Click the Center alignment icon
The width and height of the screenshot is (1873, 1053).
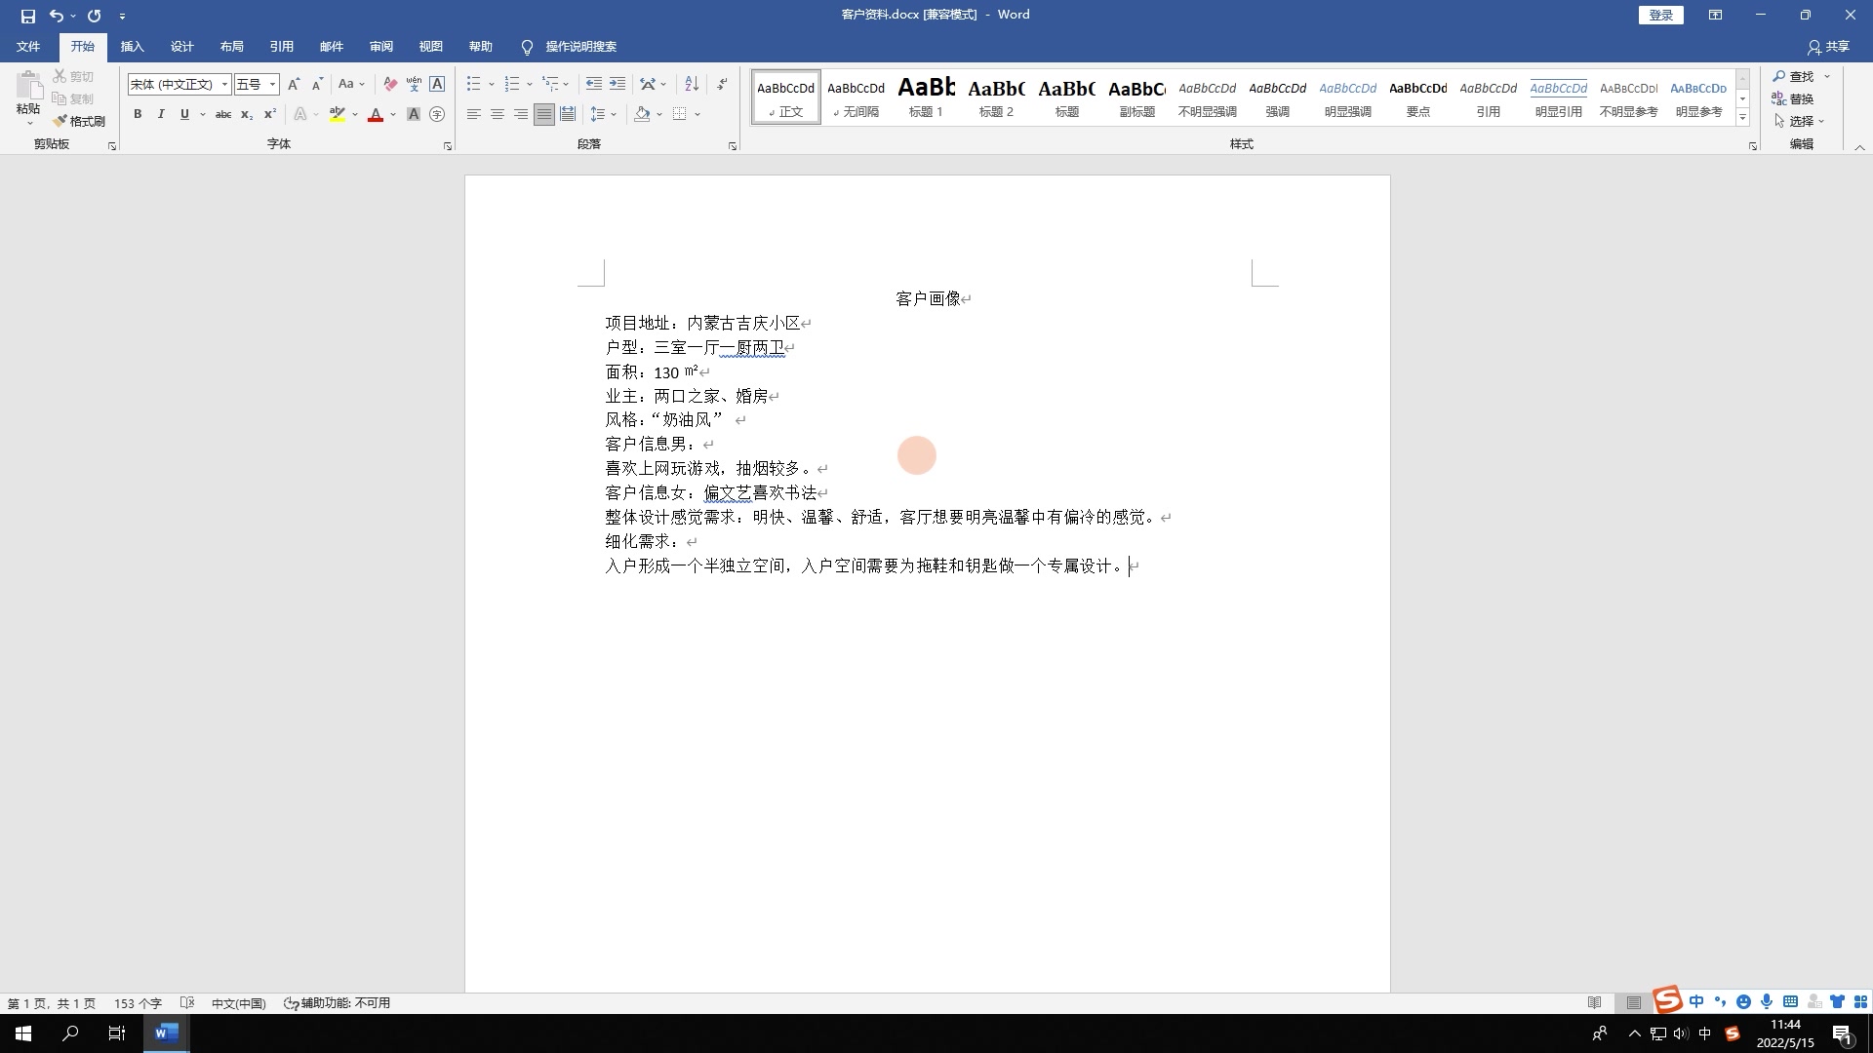pyautogui.click(x=498, y=114)
